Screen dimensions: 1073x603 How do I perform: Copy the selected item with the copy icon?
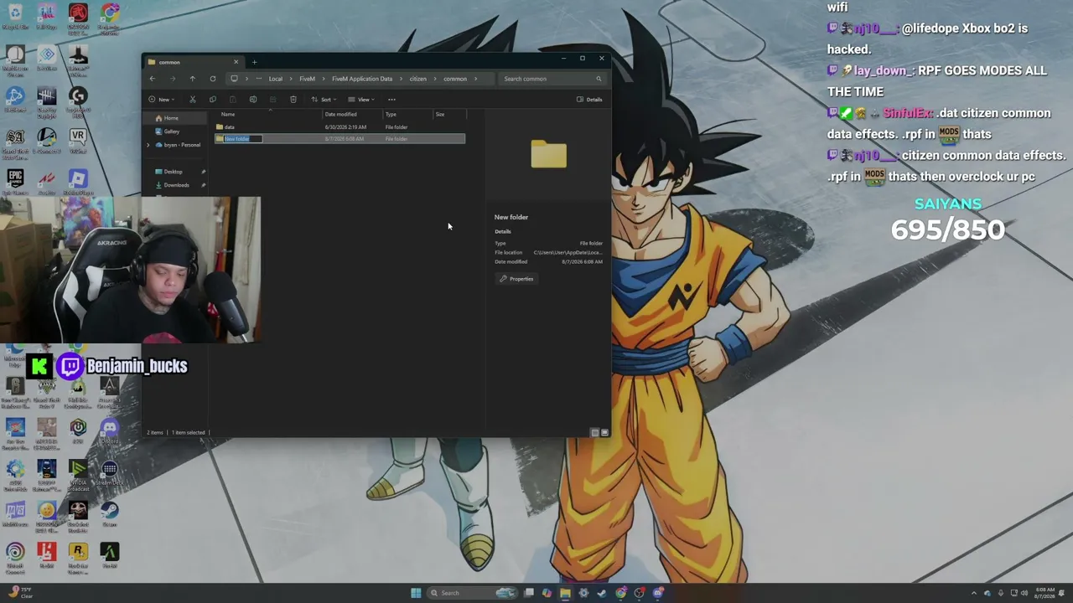(213, 100)
